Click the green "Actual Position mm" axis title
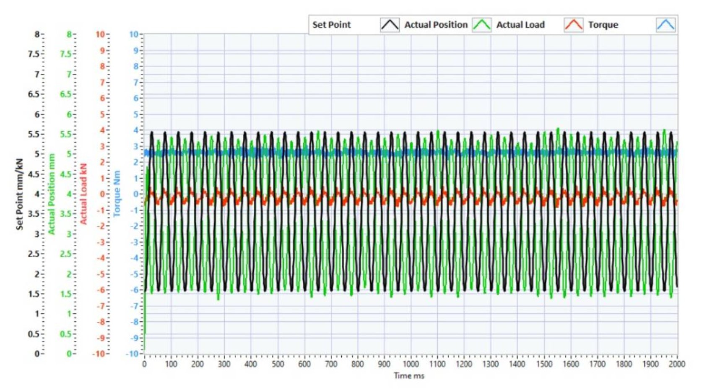 click(52, 194)
